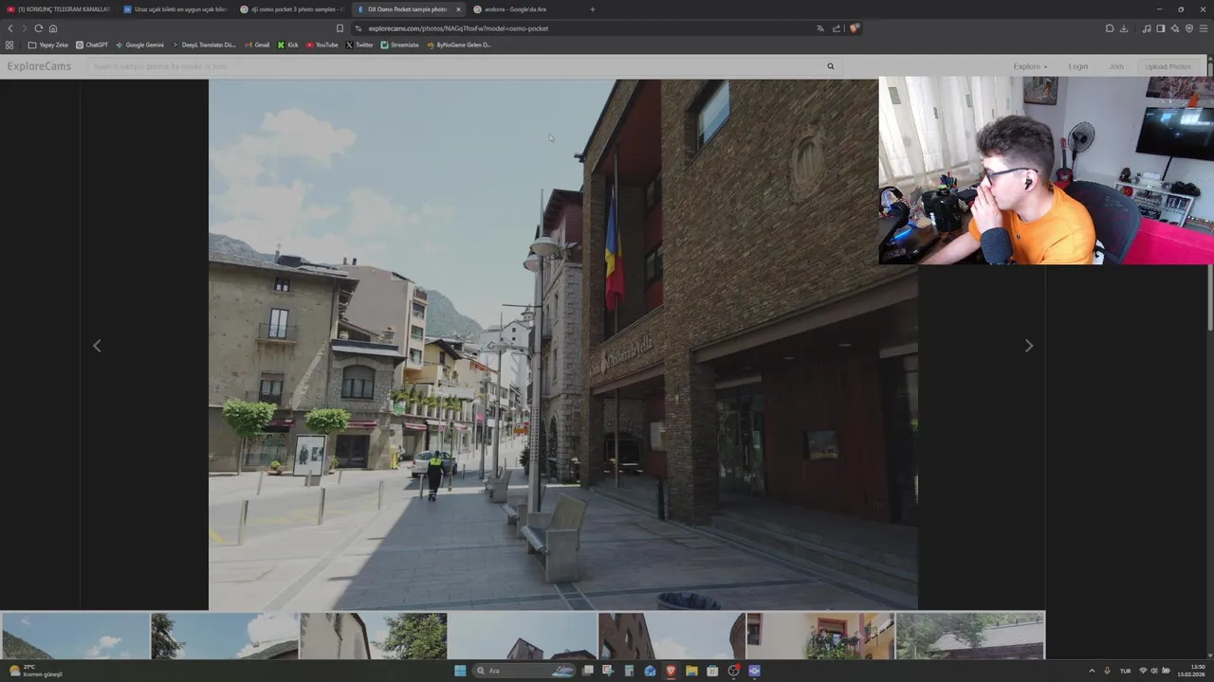Screen dimensions: 1214x682
Task: Close the DJI Osmo Pocket sample photo tab
Action: tap(458, 9)
